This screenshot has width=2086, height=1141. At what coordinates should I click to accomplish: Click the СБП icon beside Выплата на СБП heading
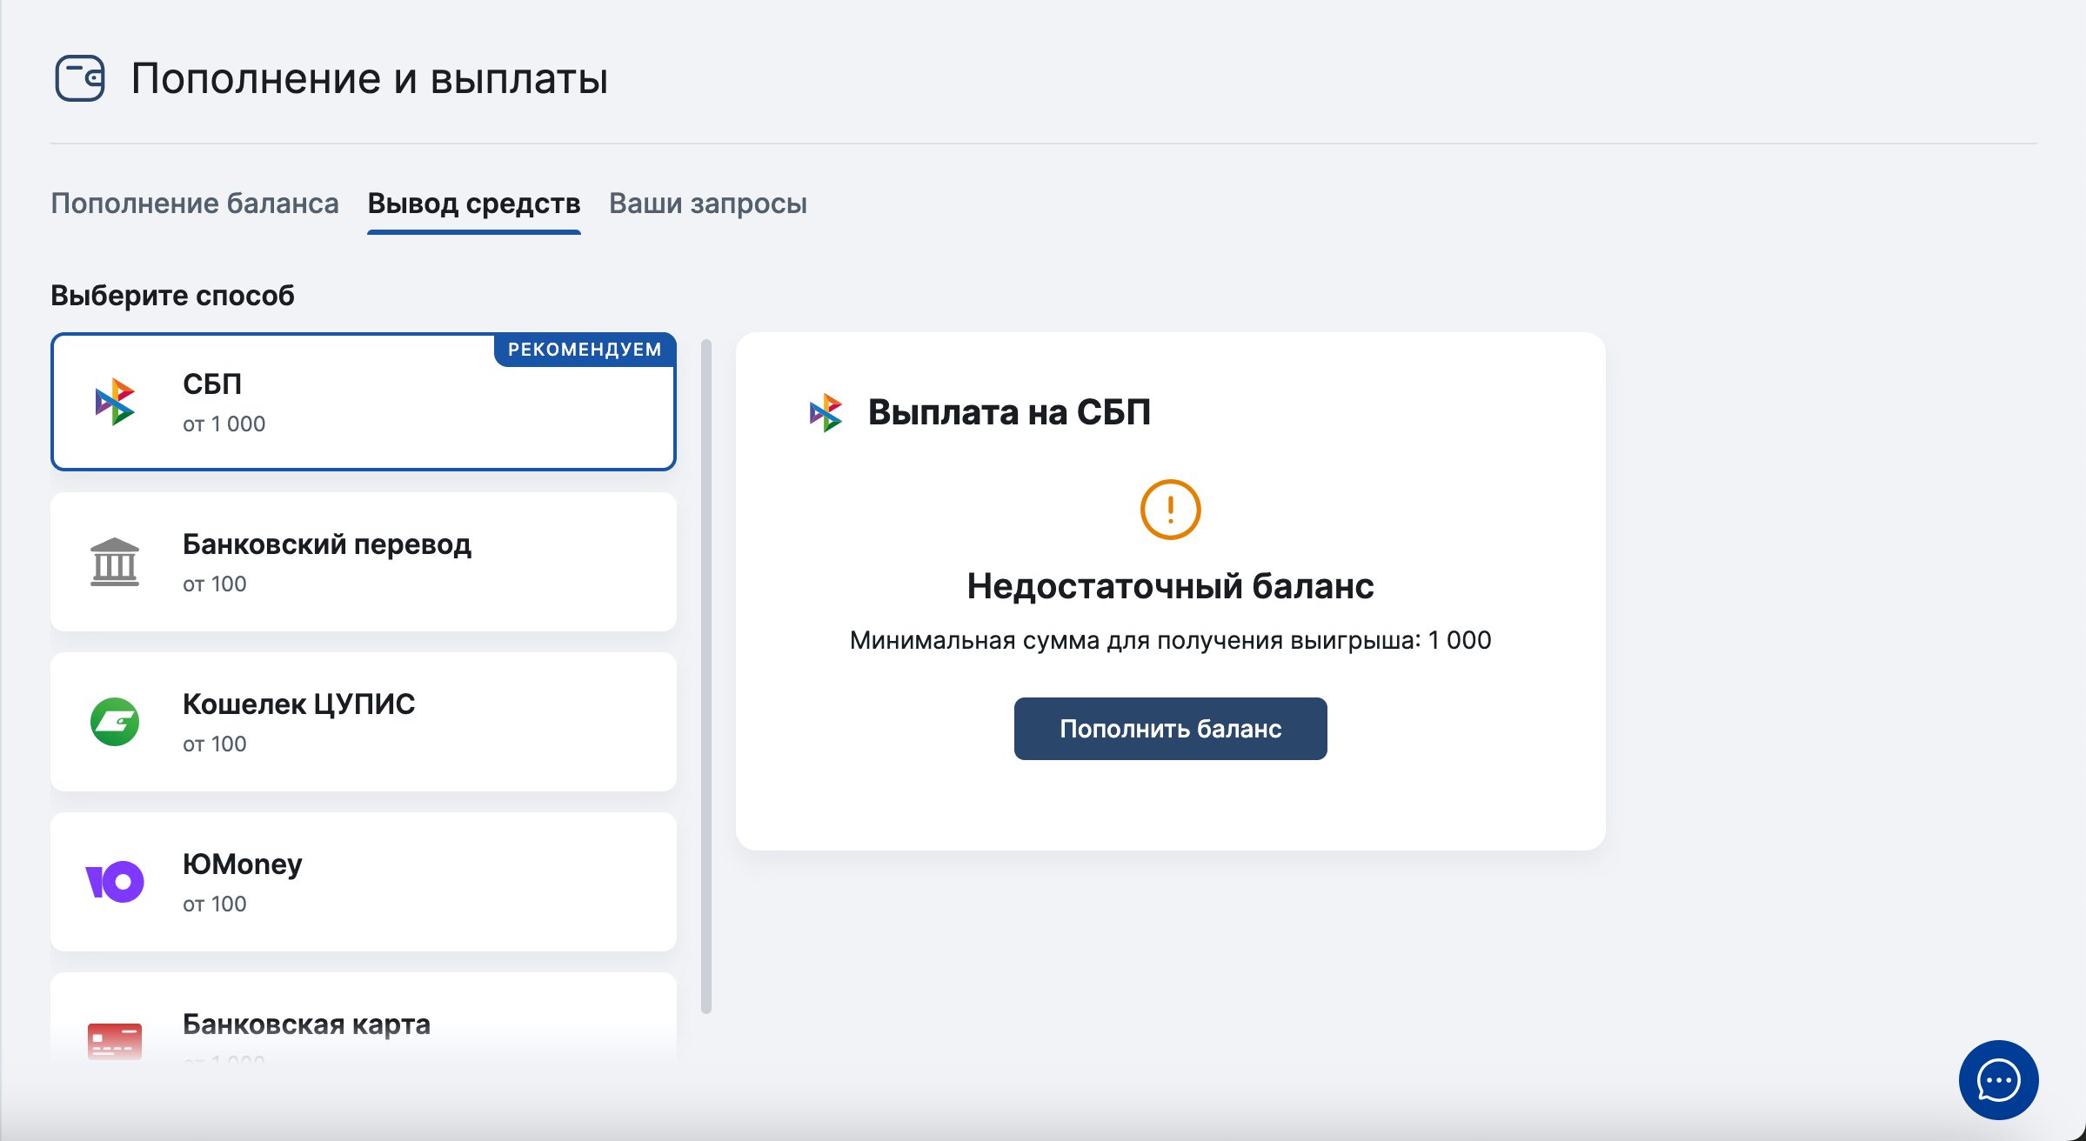pos(825,412)
